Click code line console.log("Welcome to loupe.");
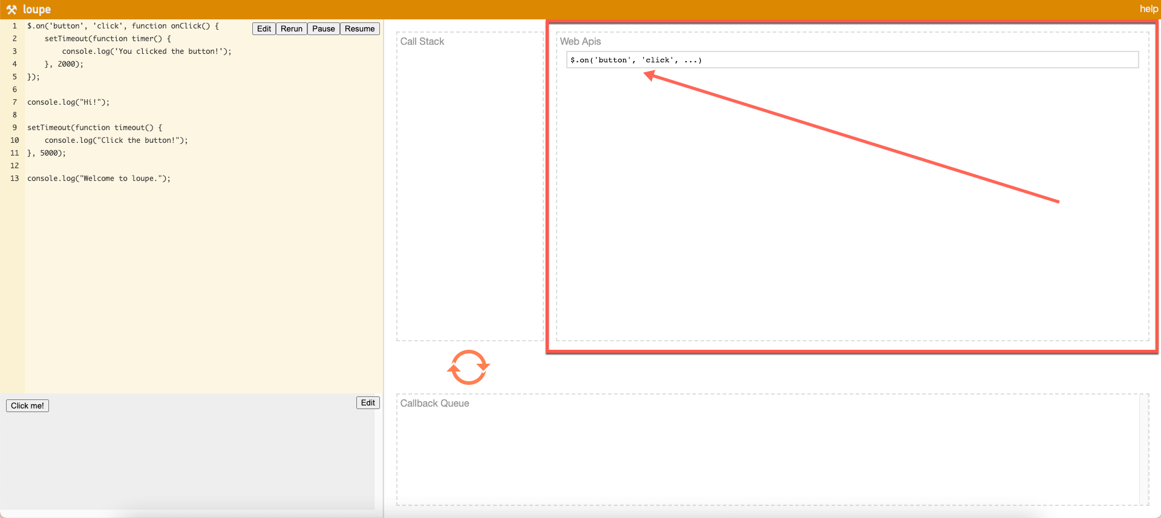 [x=99, y=179]
